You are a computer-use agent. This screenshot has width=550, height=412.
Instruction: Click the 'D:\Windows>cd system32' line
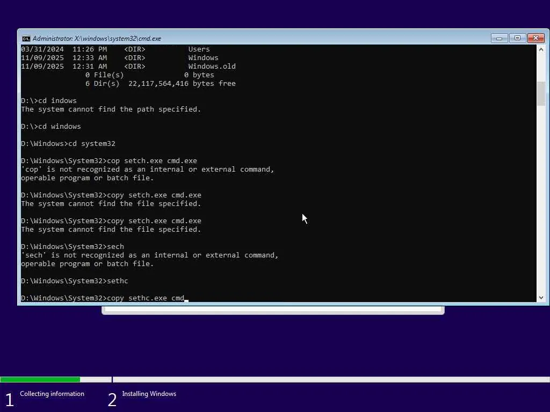(x=68, y=144)
